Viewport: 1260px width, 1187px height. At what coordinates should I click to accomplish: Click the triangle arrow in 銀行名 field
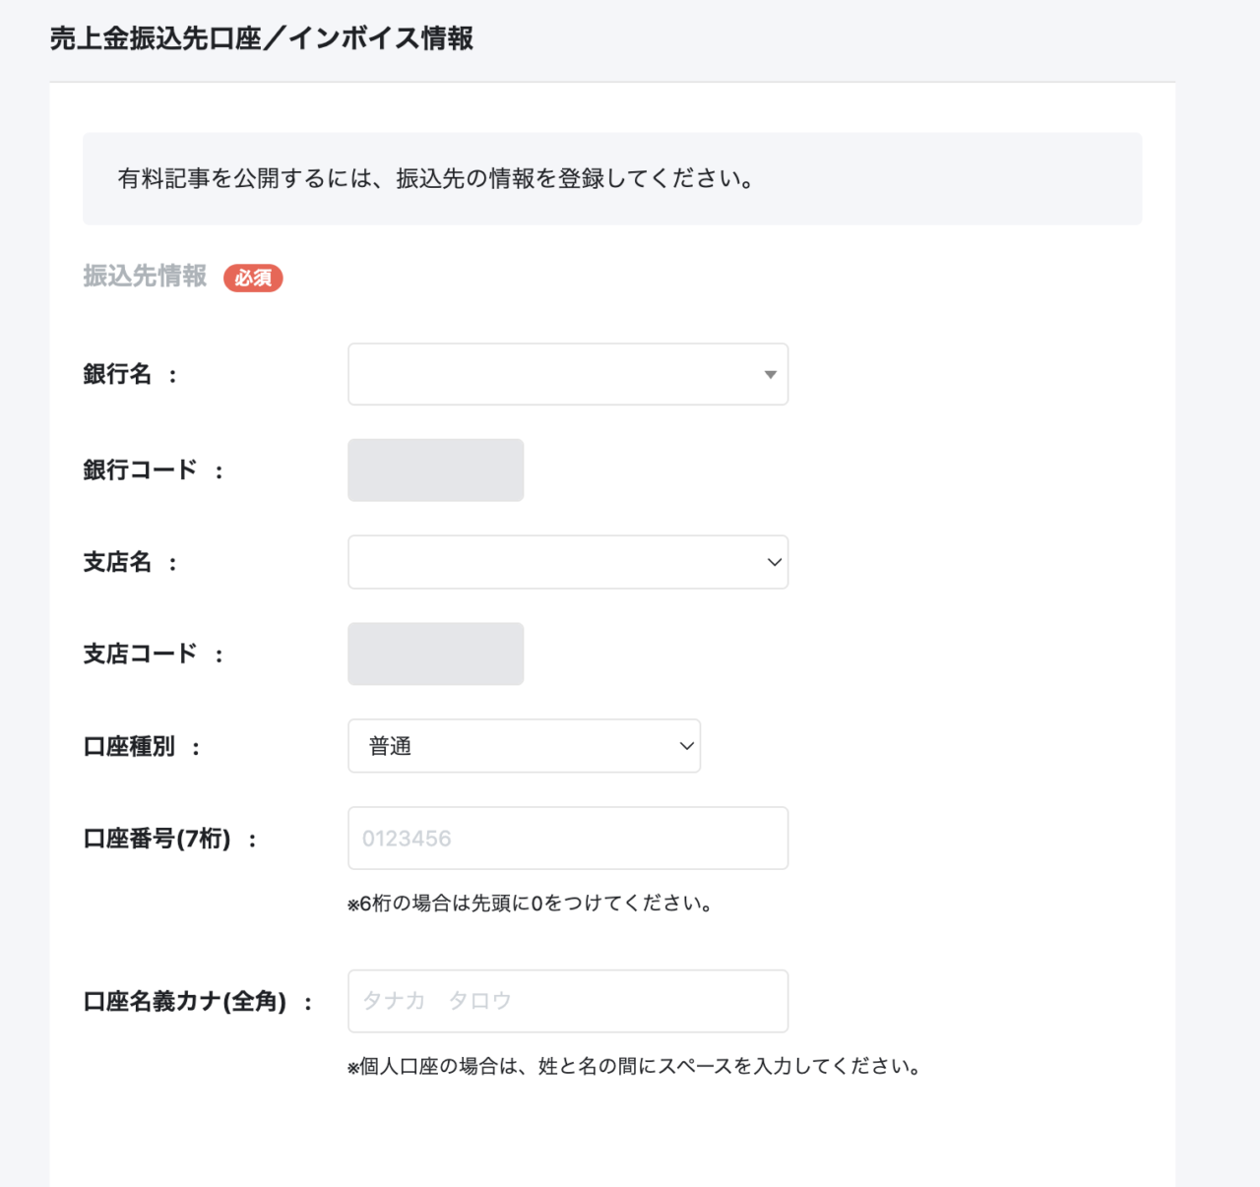(x=770, y=374)
